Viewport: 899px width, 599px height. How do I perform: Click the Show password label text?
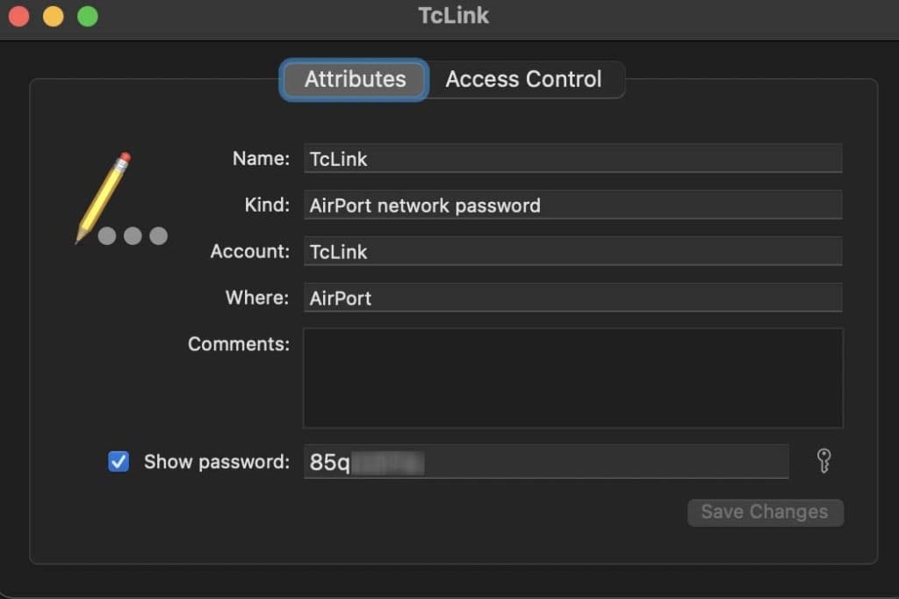pos(215,461)
